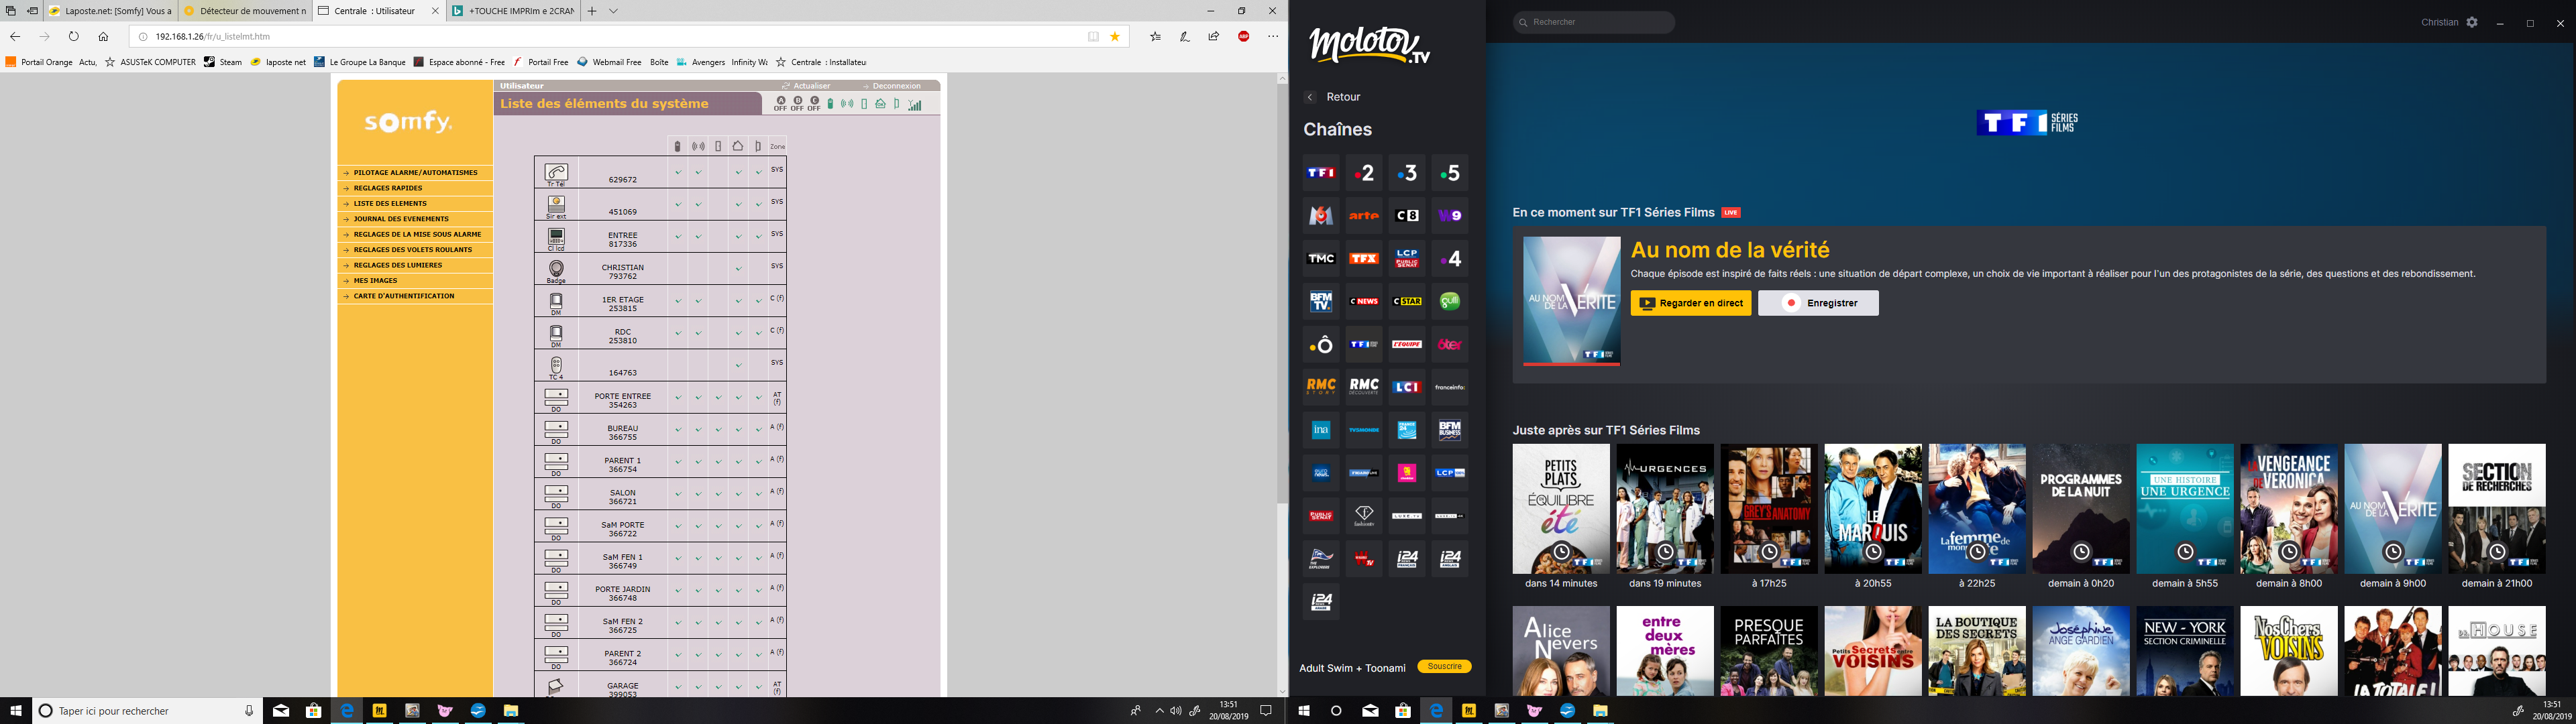Click the Tr Tél device icon in Somfy list
2576x724 pixels.
point(556,172)
